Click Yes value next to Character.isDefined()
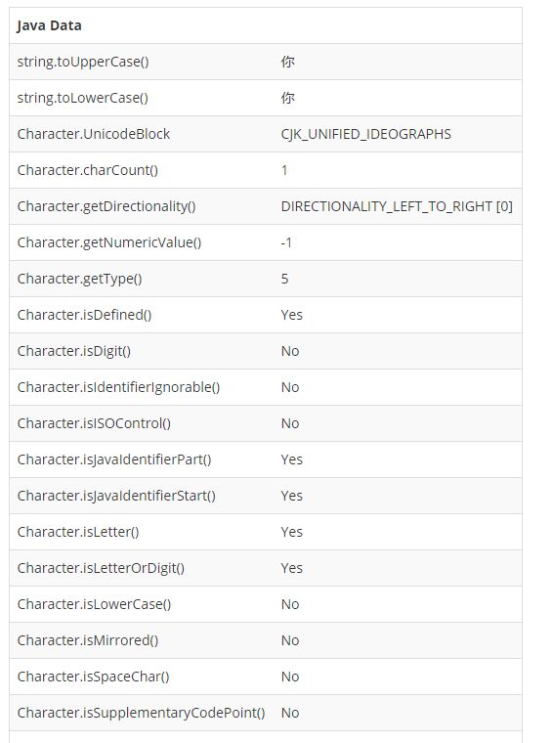The image size is (552, 743). 291,315
